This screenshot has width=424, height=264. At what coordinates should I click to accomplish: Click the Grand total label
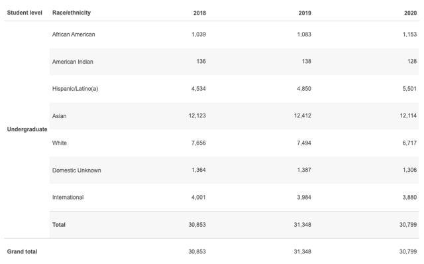point(22,251)
